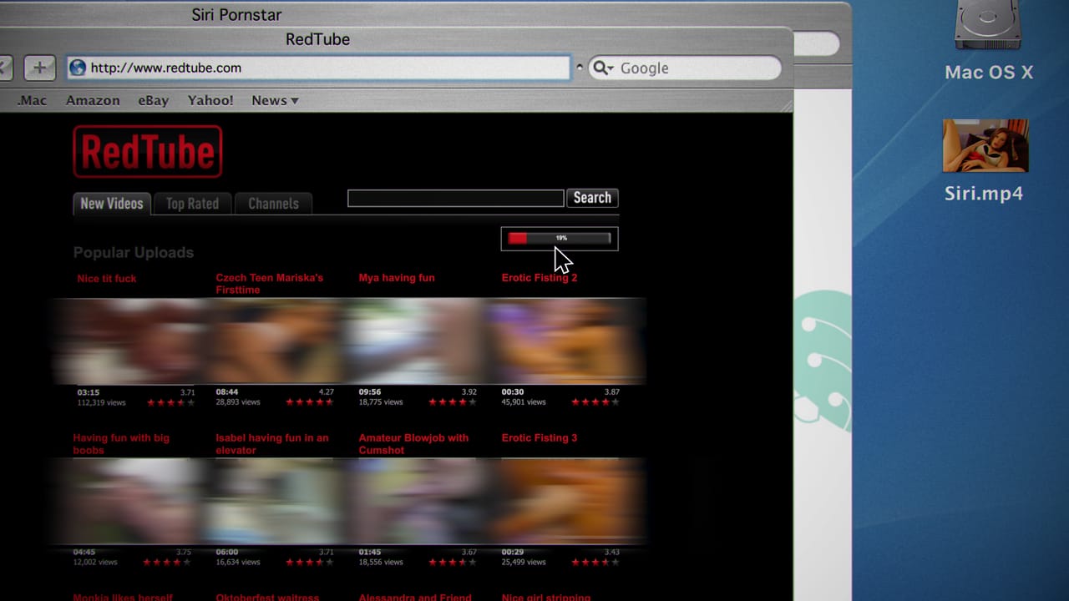1069x601 pixels.
Task: Click the "08:44" duration text
Action: click(x=227, y=391)
